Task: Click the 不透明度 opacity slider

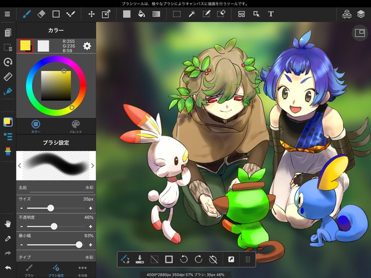Action: (x=56, y=226)
